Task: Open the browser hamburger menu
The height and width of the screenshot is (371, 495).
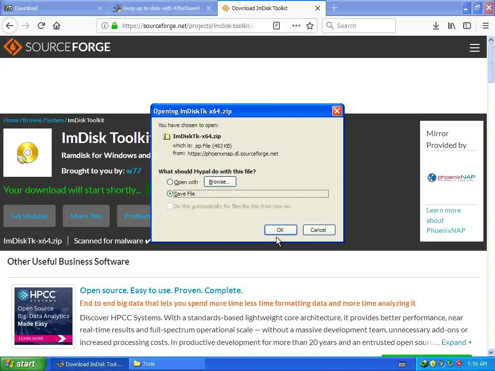Action: tap(486, 26)
